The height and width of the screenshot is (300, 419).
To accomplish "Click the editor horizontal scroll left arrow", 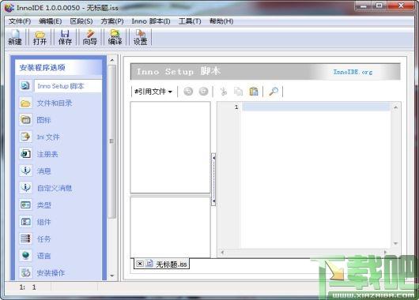I will pyautogui.click(x=222, y=252).
